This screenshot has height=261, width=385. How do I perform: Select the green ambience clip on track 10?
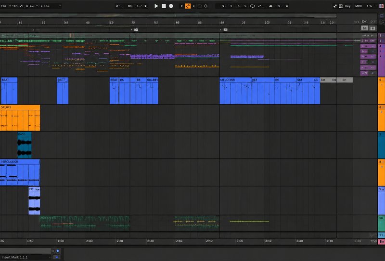pyautogui.click(x=85, y=223)
